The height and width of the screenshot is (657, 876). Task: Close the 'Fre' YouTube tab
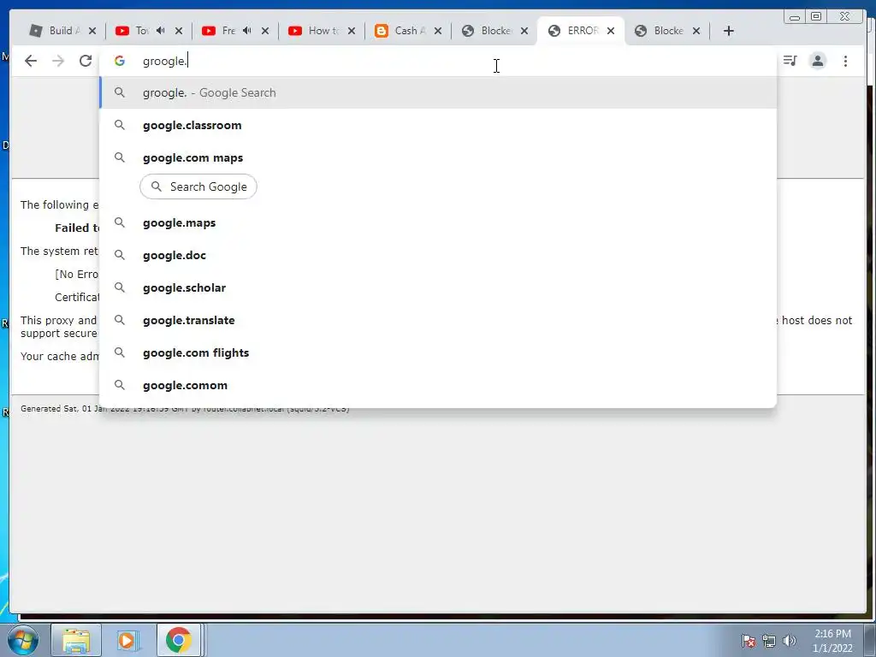coord(265,31)
